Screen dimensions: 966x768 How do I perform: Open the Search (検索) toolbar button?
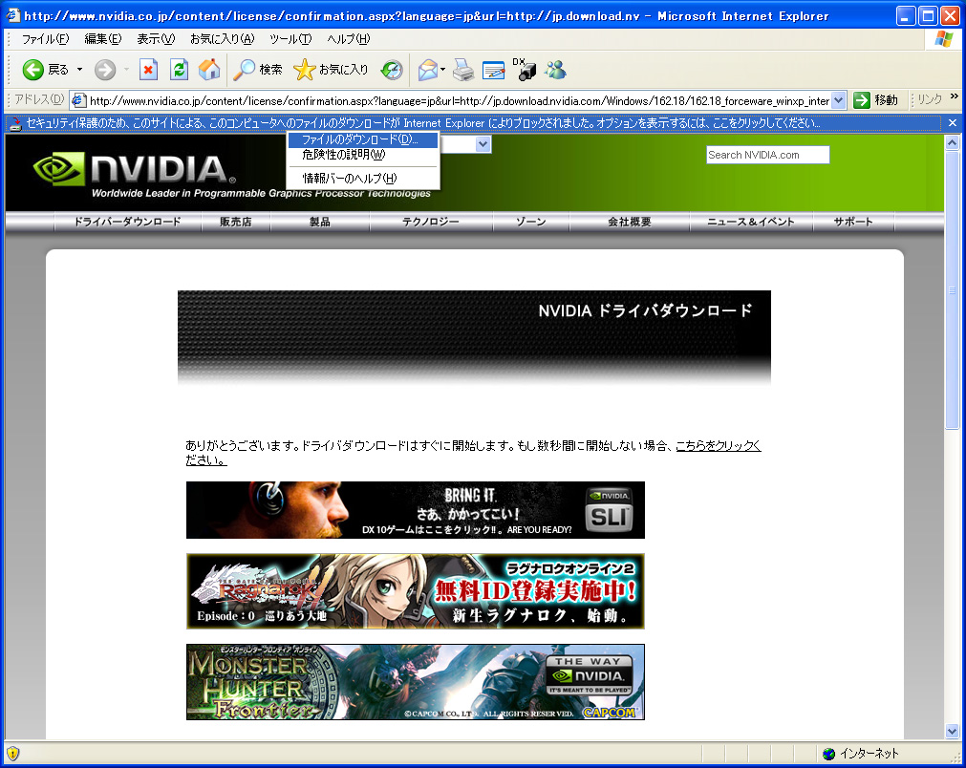pos(258,70)
